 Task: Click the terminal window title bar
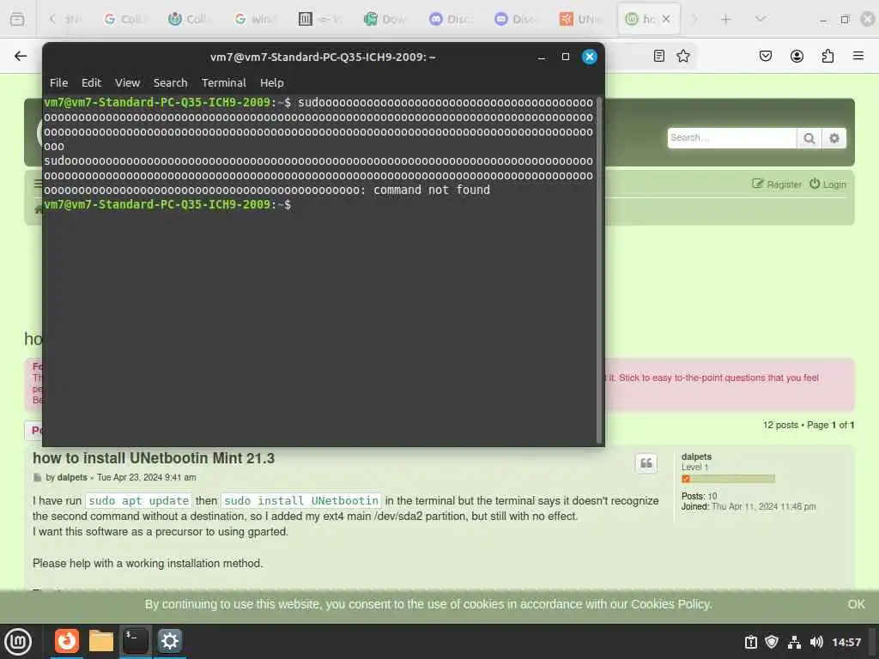(323, 57)
